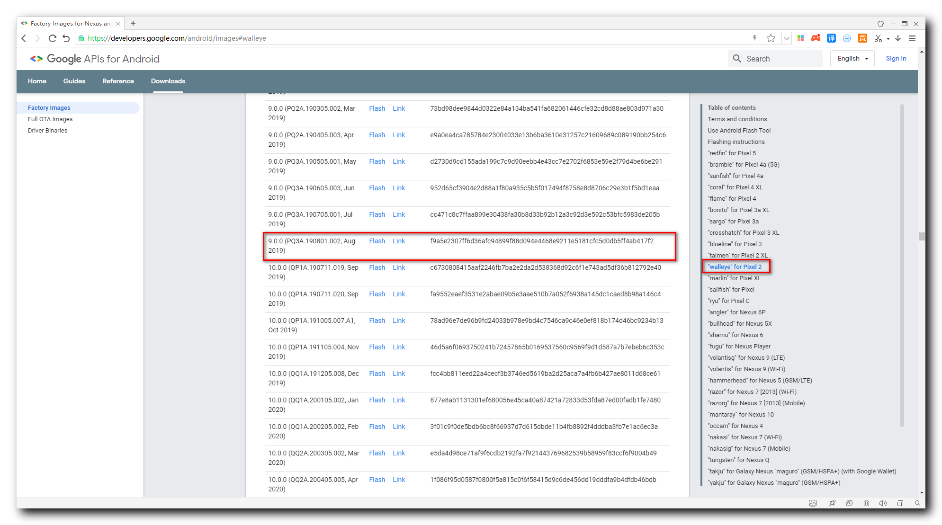Viewport: 942px width, 525px height.
Task: Click the scissors screenshot tool icon
Action: click(878, 38)
